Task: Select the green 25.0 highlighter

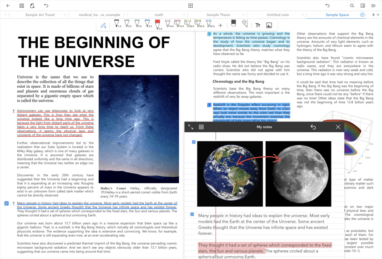Action: point(199,24)
